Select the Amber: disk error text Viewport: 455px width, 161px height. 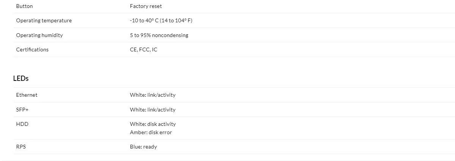(151, 133)
